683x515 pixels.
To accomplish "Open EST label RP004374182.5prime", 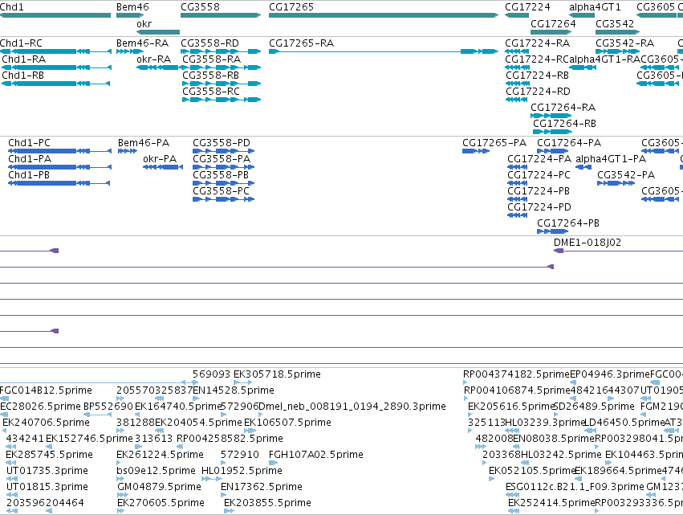I will (516, 374).
